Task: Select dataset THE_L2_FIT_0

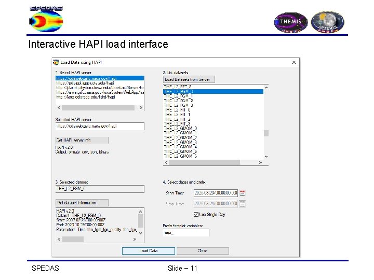Action: tap(213, 110)
